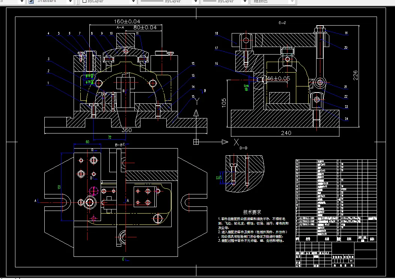The height and width of the screenshot is (279, 395).
Task: Select part callout number 20
Action: point(346,48)
